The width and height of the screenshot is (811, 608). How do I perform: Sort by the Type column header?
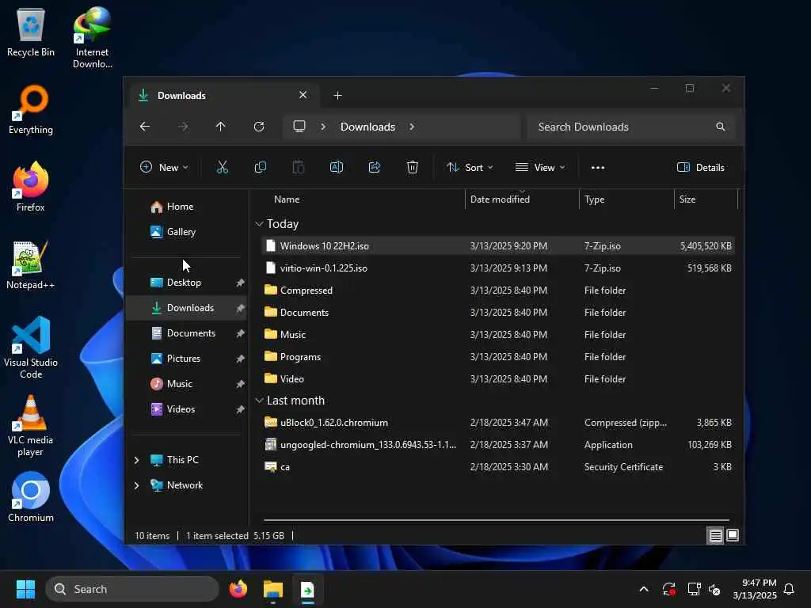594,199
